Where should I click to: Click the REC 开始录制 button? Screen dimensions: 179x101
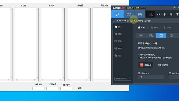pos(146,65)
